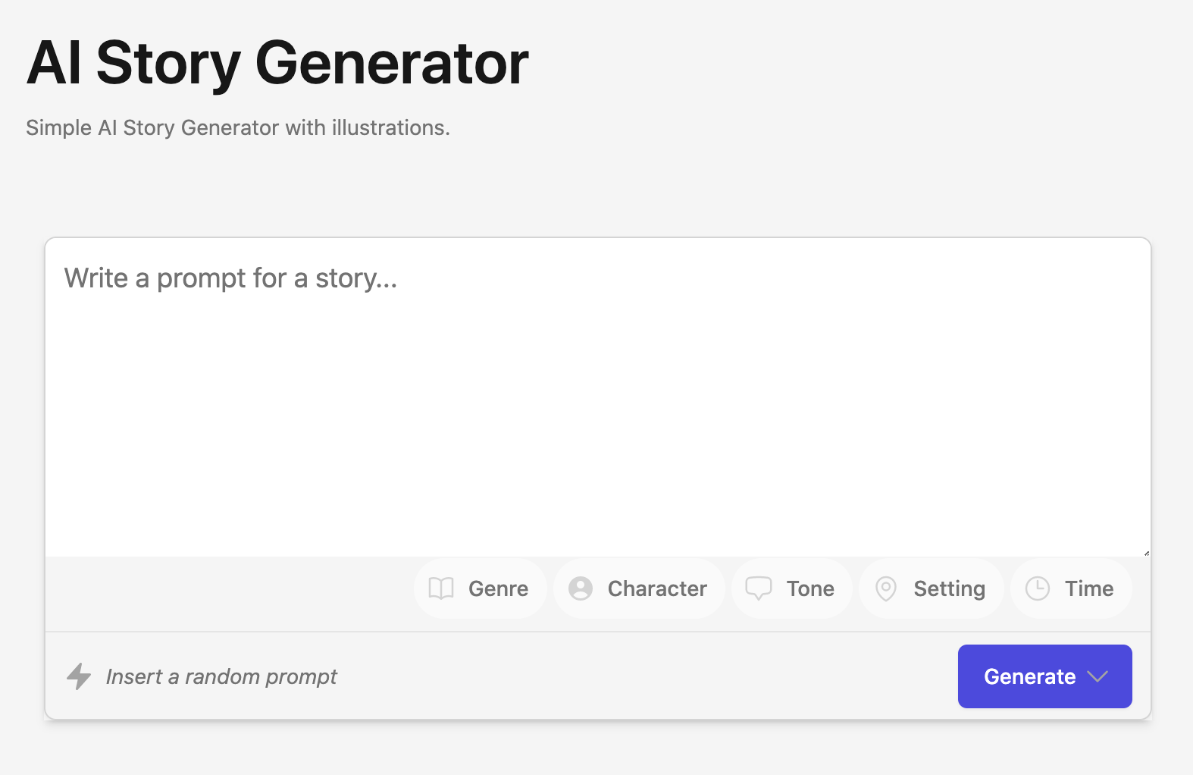Click the AI Story Generator heading
Image resolution: width=1193 pixels, height=775 pixels.
click(277, 64)
